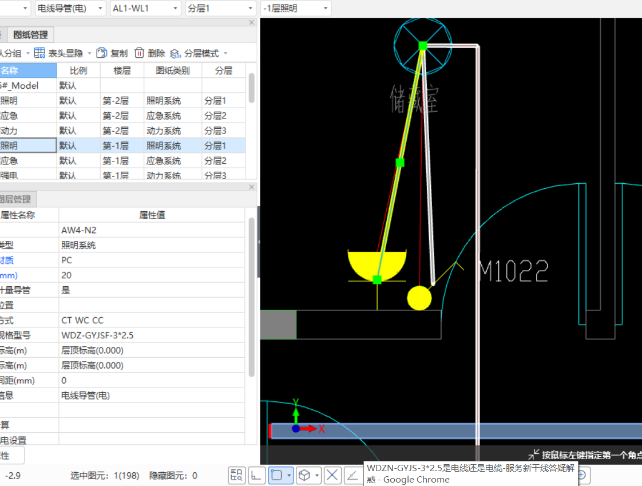The image size is (642, 486).
Task: Click the batch select search icon
Action: pos(237,475)
